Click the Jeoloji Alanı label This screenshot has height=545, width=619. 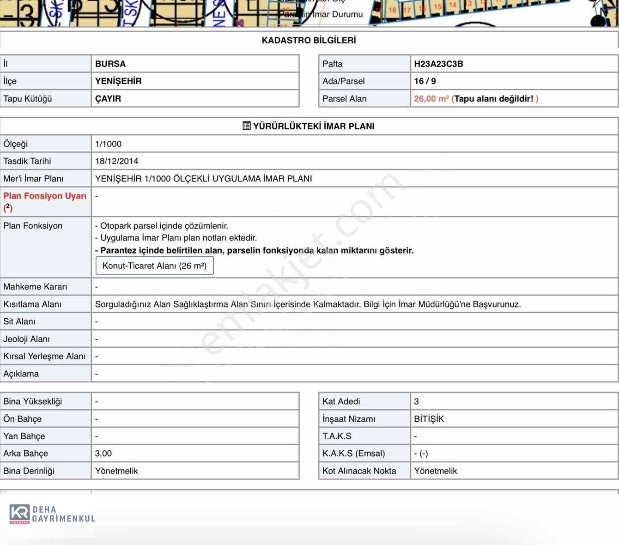tap(26, 339)
